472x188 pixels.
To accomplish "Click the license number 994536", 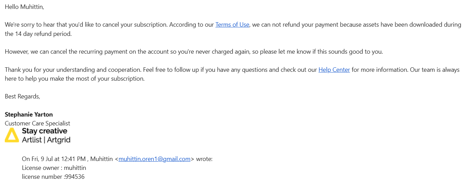I will click(75, 177).
